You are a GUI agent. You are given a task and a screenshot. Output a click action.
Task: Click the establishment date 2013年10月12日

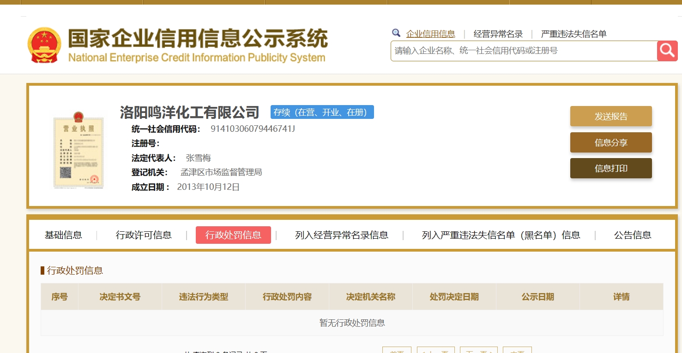click(x=208, y=187)
